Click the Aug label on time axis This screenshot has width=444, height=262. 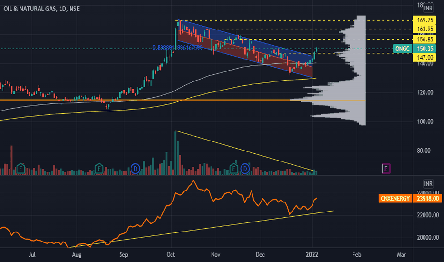77,255
